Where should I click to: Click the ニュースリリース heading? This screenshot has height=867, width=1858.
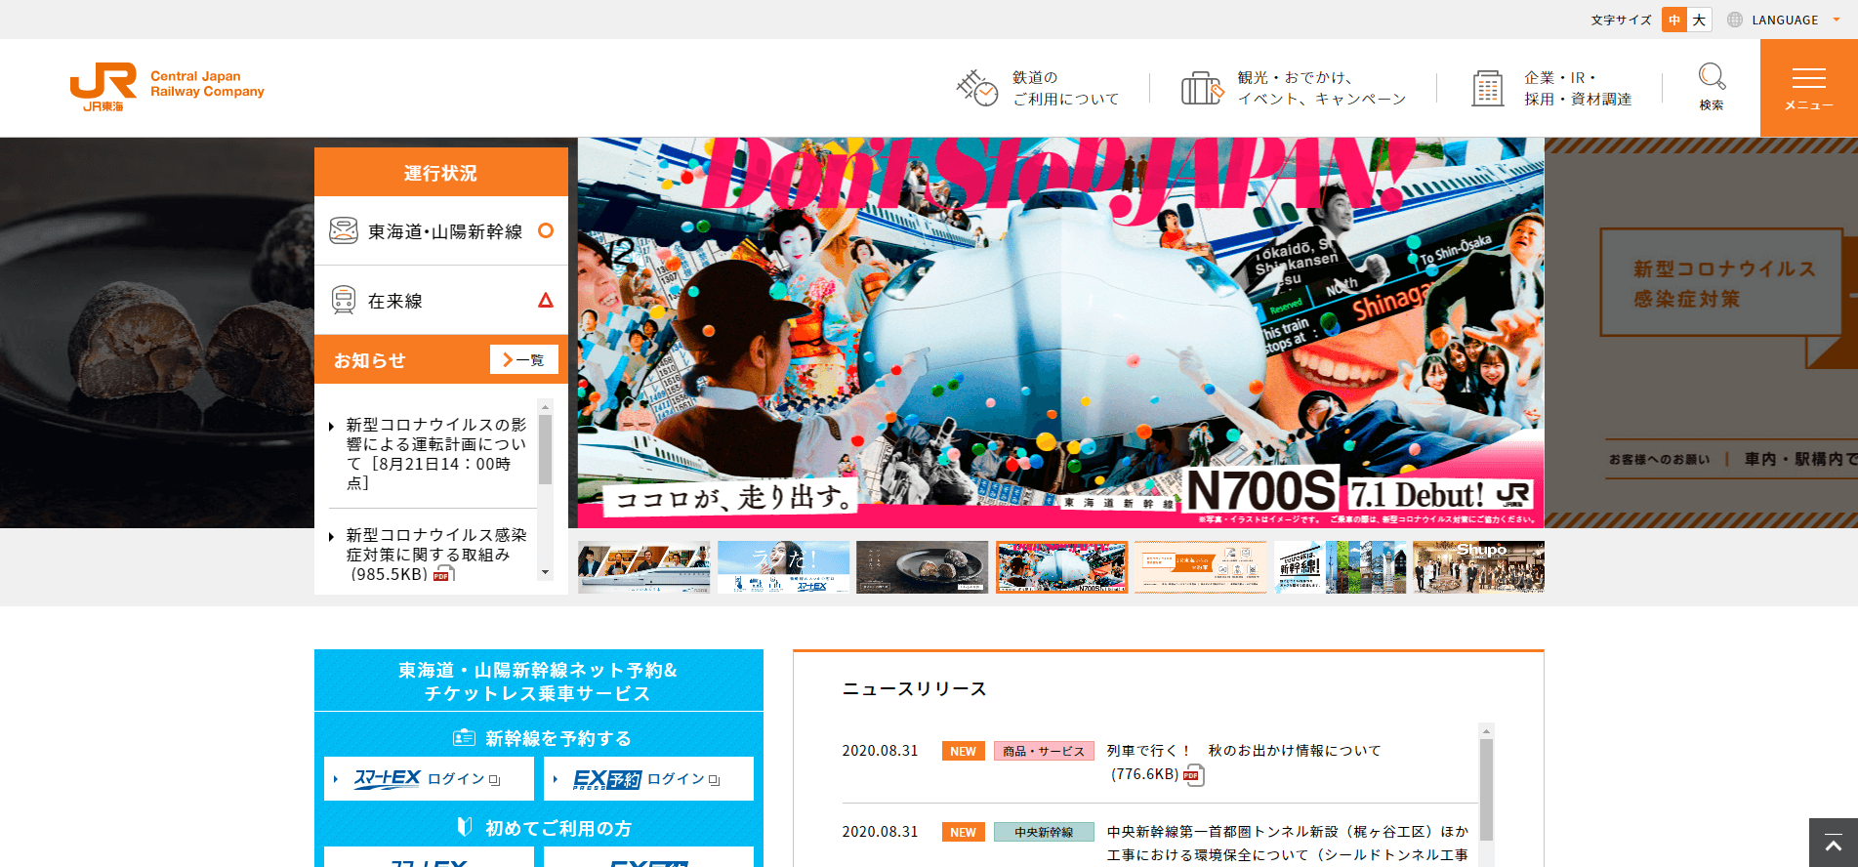[915, 688]
